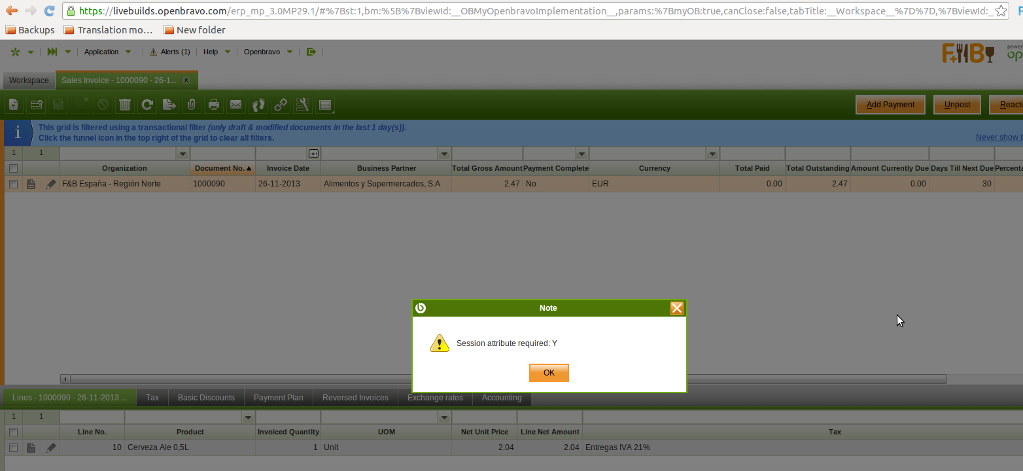
Task: Focus the Line No. filter field
Action: (x=92, y=417)
